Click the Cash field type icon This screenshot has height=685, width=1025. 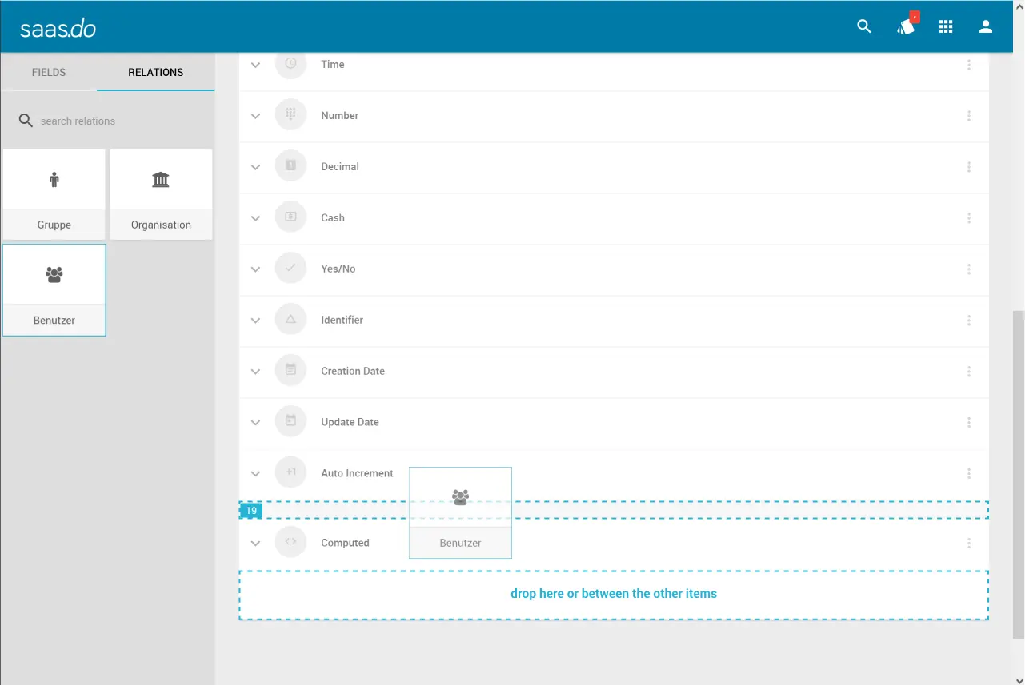click(x=290, y=217)
